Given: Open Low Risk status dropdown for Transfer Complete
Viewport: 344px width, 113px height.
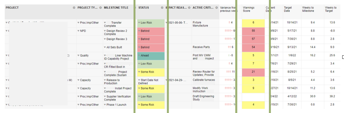Looking at the screenshot, I should (139, 23).
